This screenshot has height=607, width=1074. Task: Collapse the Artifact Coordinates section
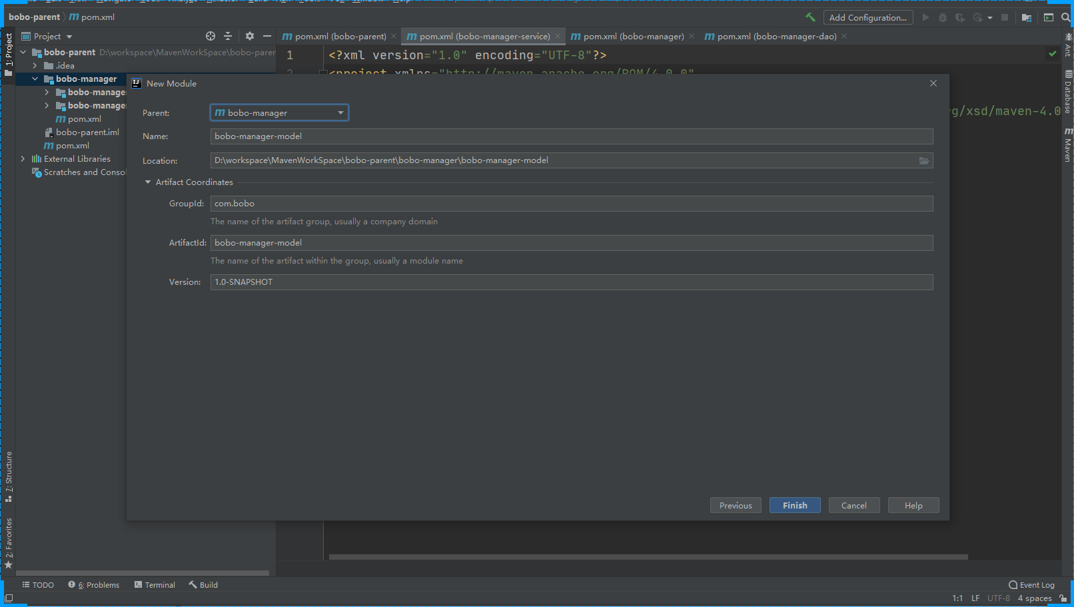tap(148, 182)
